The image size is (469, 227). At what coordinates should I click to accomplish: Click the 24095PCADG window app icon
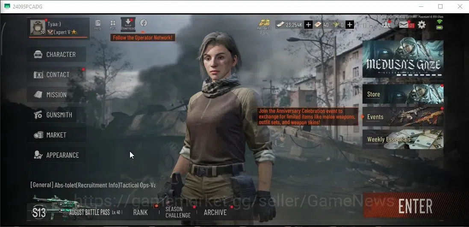[x=7, y=6]
